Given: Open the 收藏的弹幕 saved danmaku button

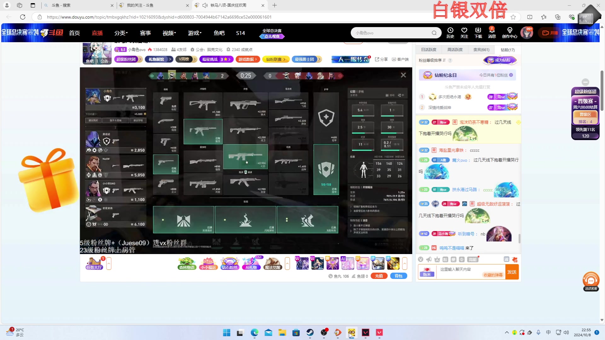Looking at the screenshot, I should [493, 275].
